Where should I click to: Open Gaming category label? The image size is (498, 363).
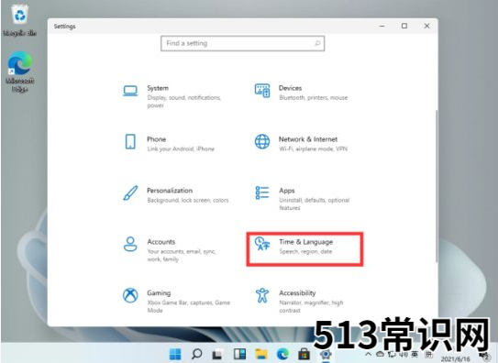click(x=159, y=293)
